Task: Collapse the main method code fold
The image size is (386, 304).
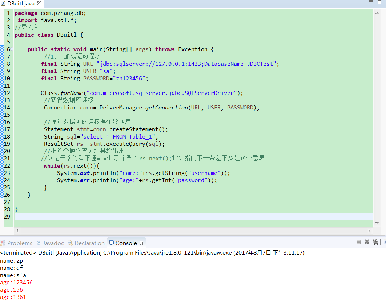Action: click(12, 49)
